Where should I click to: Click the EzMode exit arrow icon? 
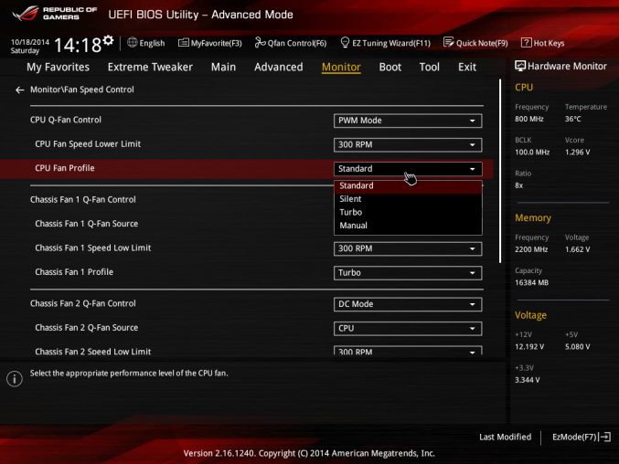point(605,437)
